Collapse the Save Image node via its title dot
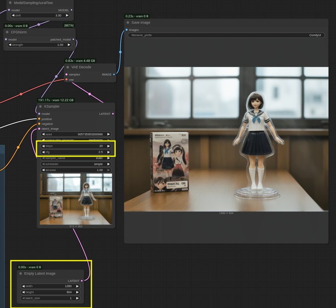Screen dimensions: 336x308 tap(129, 22)
